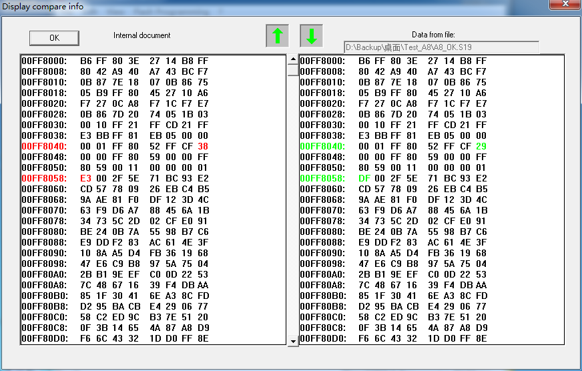582x371 pixels.
Task: Click the scrollbar down arrow
Action: click(x=293, y=341)
